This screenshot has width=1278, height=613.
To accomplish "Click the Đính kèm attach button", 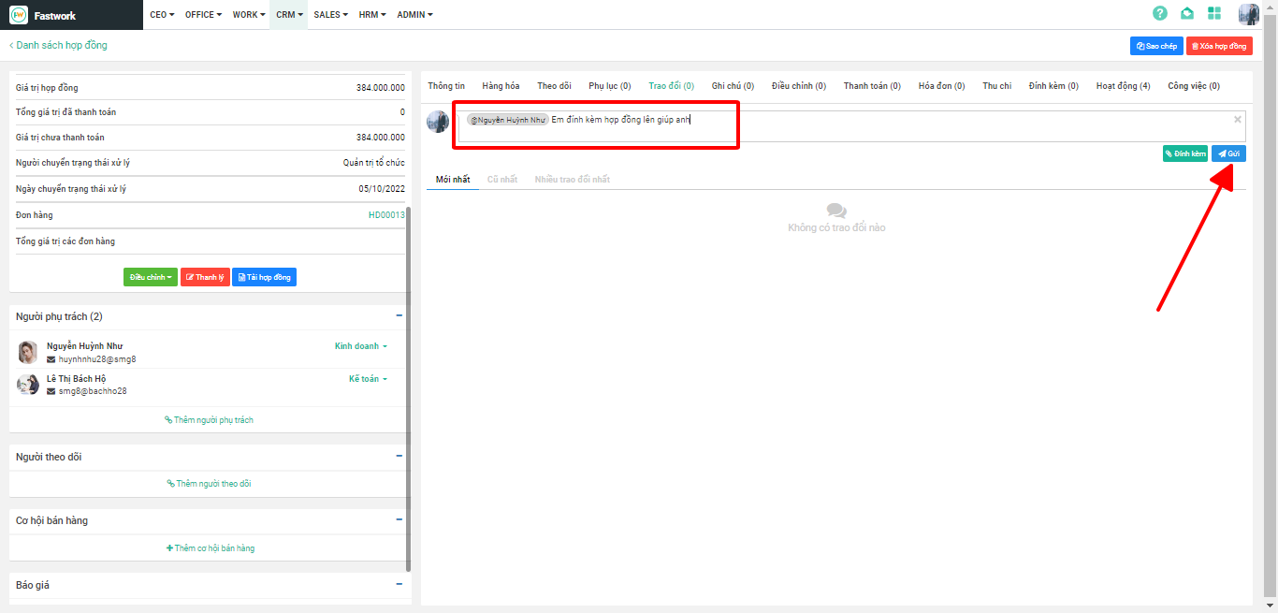I will (x=1184, y=153).
